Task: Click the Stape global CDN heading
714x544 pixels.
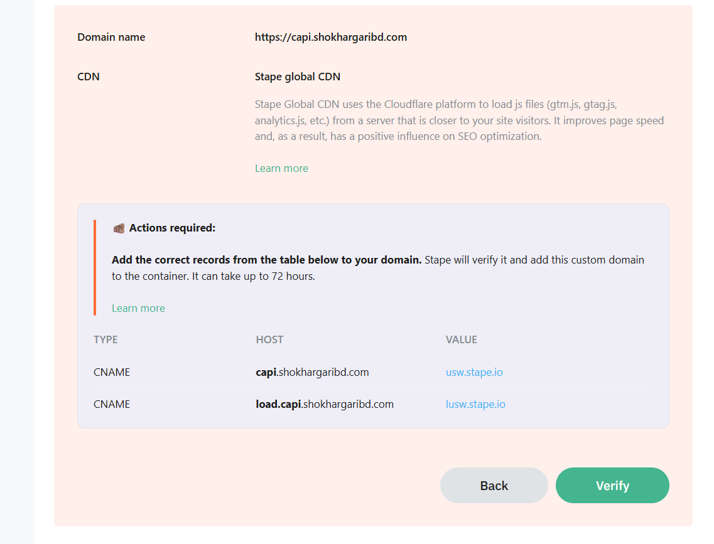Action: (x=297, y=77)
